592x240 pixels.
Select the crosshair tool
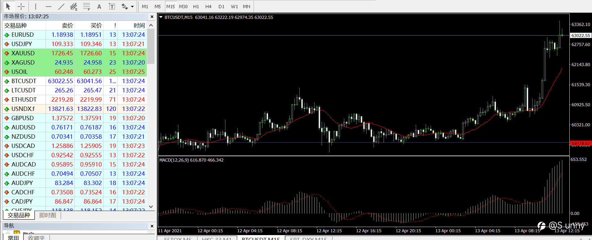pos(21,6)
